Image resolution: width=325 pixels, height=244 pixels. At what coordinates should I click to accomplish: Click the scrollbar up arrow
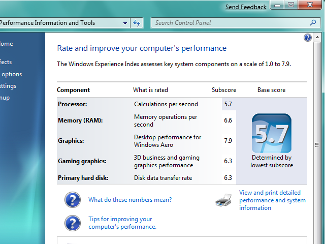(x=317, y=37)
